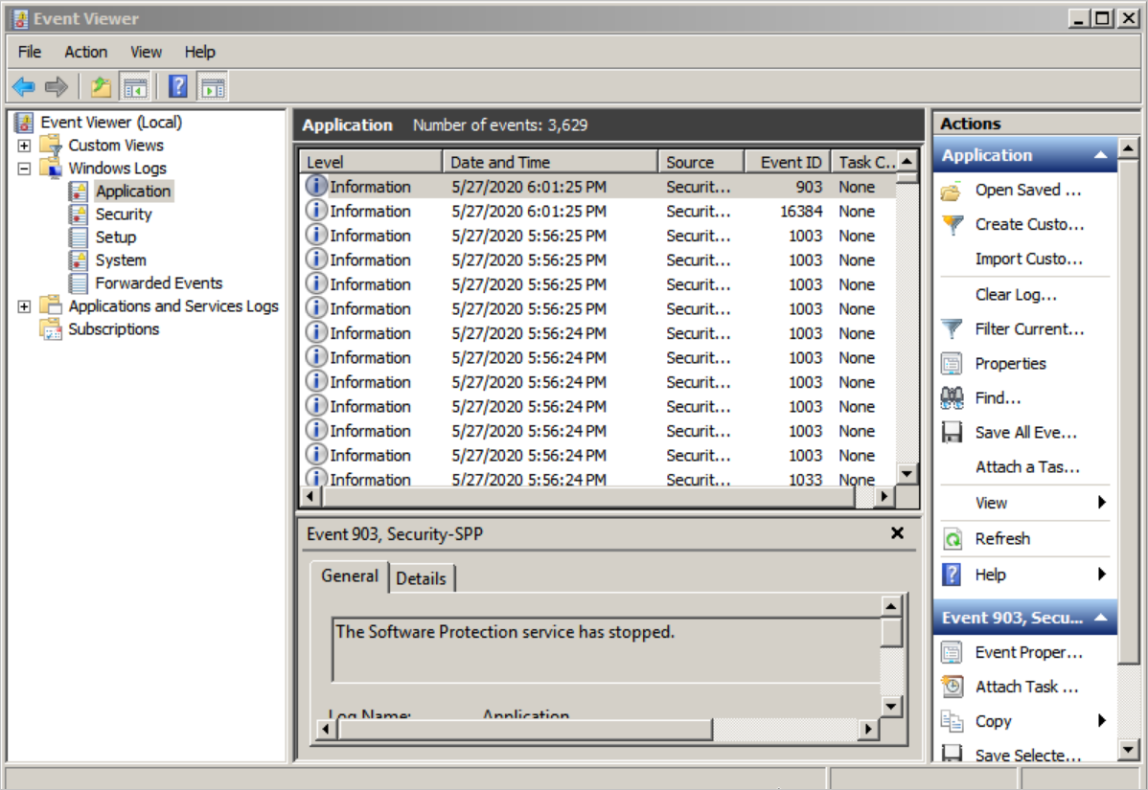Expand Applications and Services Logs node
1148x790 pixels.
24,306
